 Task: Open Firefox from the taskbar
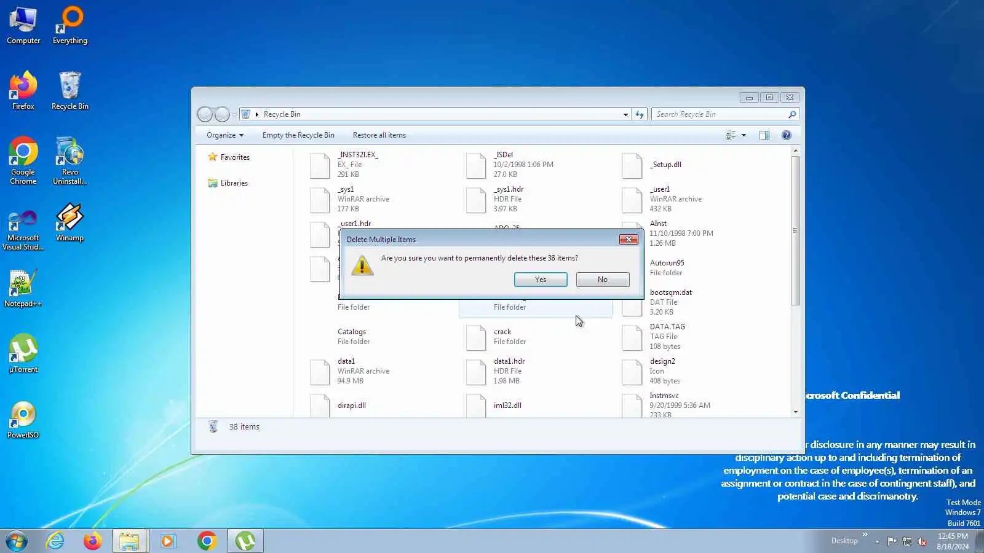tap(92, 541)
